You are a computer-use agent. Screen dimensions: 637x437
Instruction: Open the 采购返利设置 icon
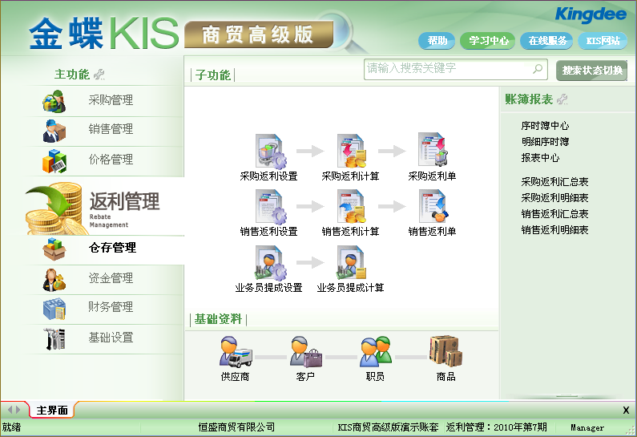click(269, 151)
